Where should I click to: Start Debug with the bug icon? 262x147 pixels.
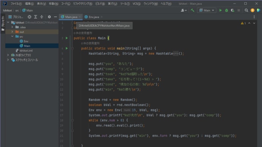[x=226, y=10]
